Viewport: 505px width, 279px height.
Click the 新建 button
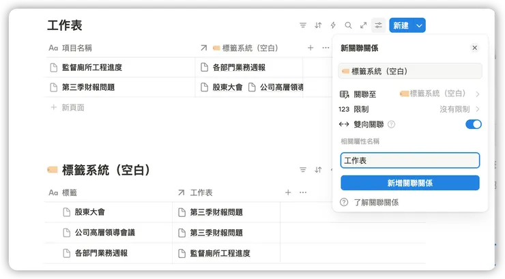click(401, 25)
